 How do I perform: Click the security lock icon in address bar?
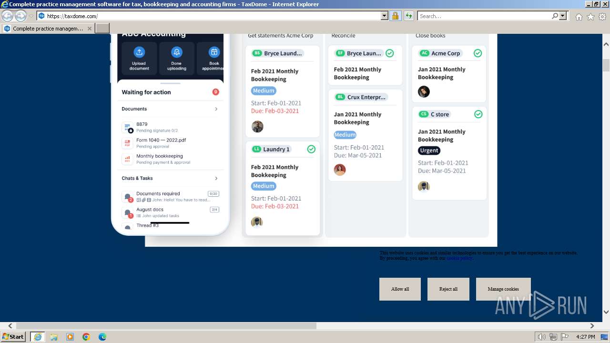tap(395, 16)
